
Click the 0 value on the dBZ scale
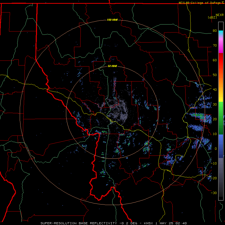pos(216,149)
